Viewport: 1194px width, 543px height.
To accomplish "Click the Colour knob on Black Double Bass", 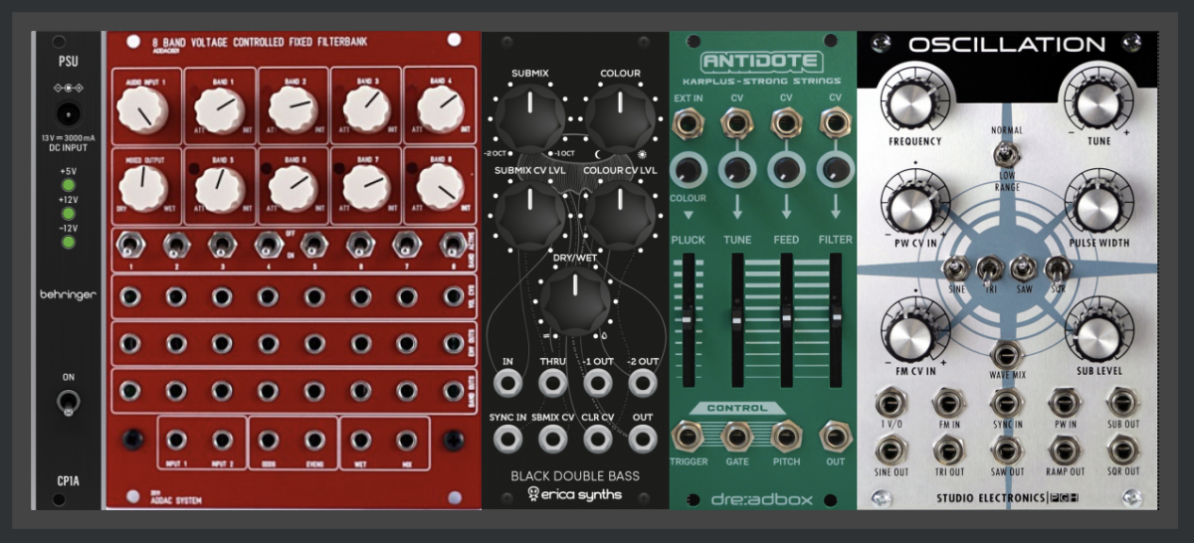I will click(620, 117).
